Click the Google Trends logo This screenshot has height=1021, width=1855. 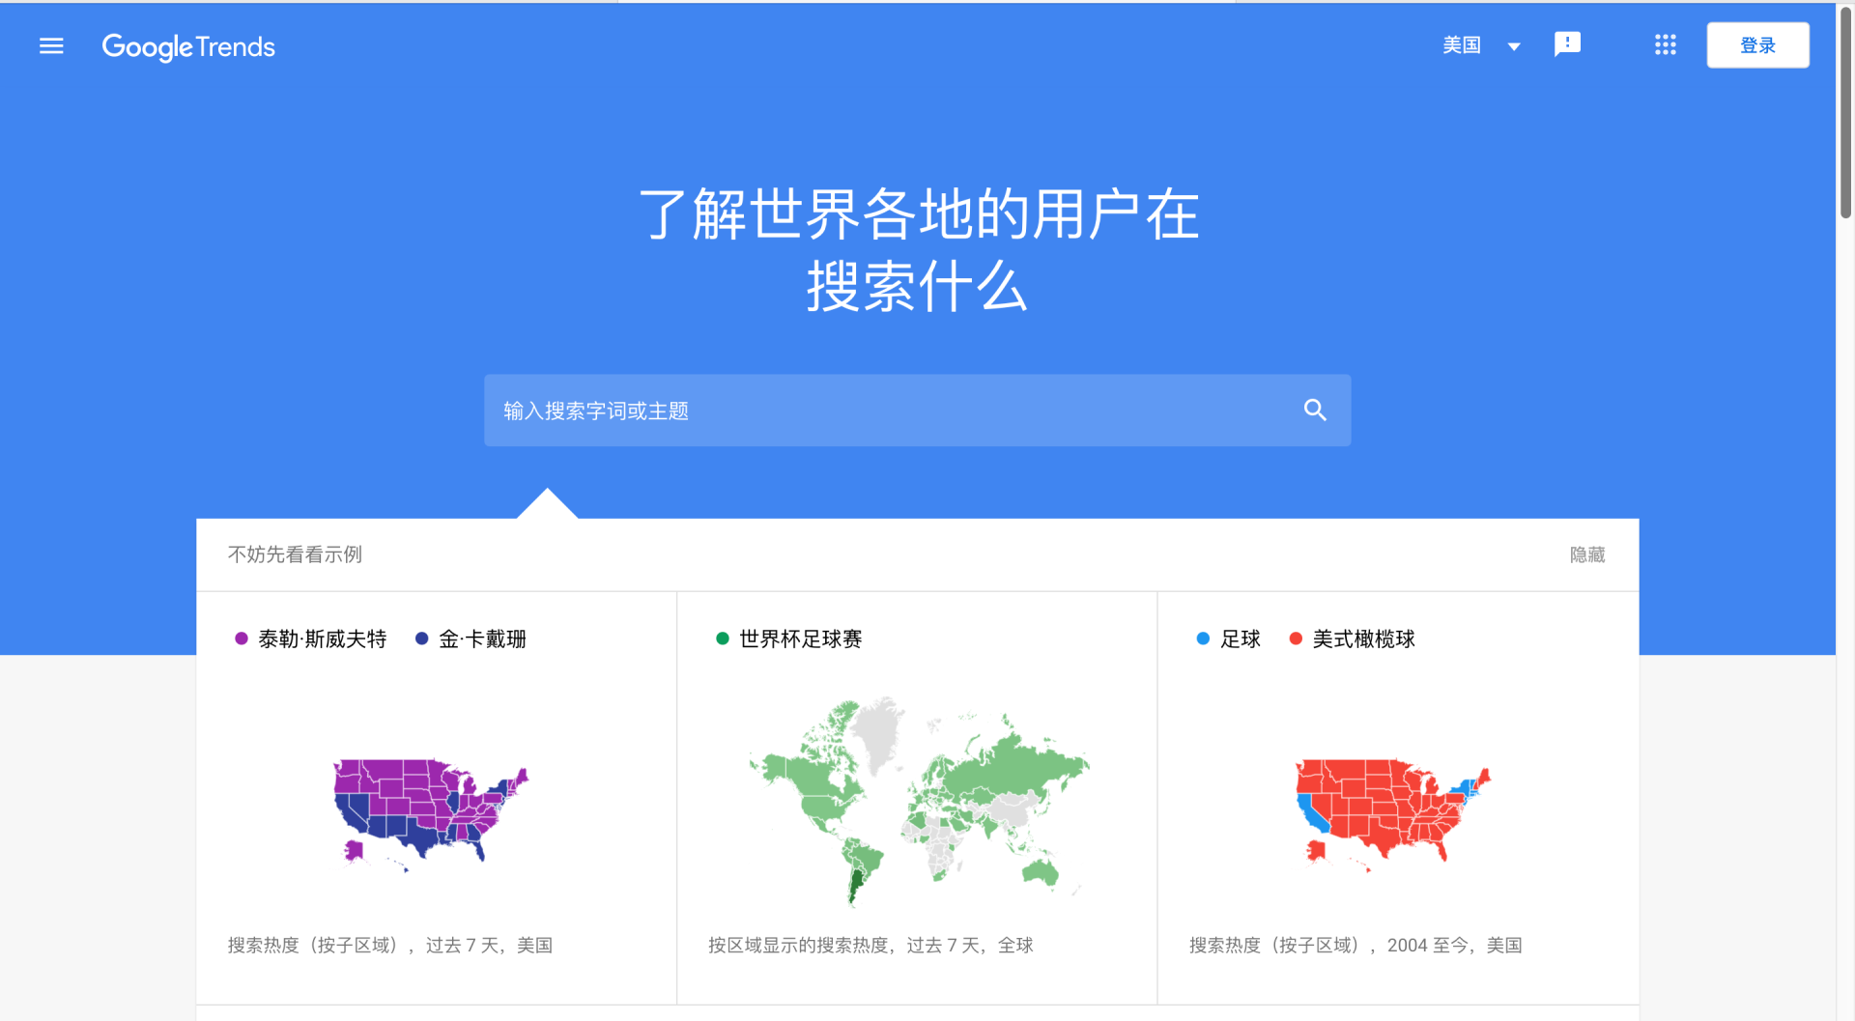click(x=187, y=46)
